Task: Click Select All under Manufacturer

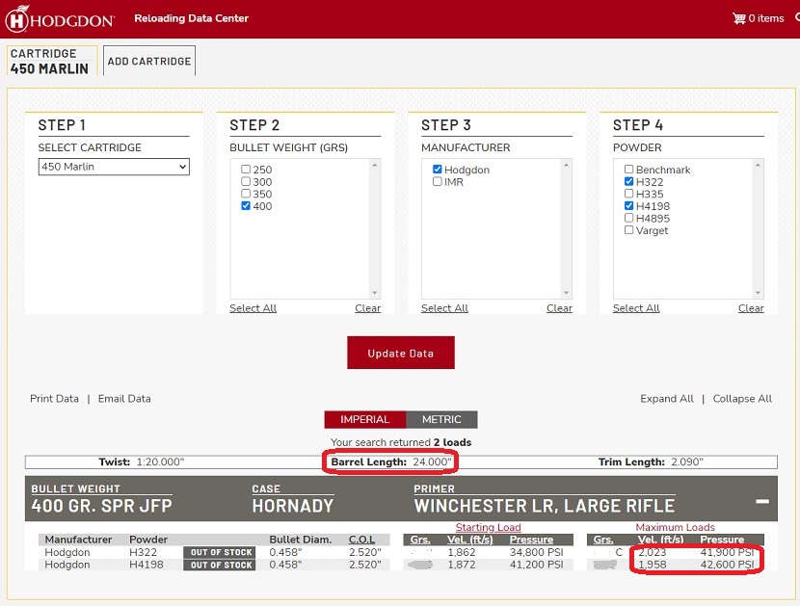Action: click(x=445, y=308)
